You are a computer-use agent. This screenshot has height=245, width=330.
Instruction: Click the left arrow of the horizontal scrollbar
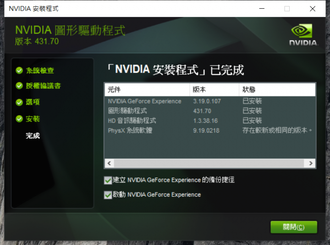[x=109, y=163]
